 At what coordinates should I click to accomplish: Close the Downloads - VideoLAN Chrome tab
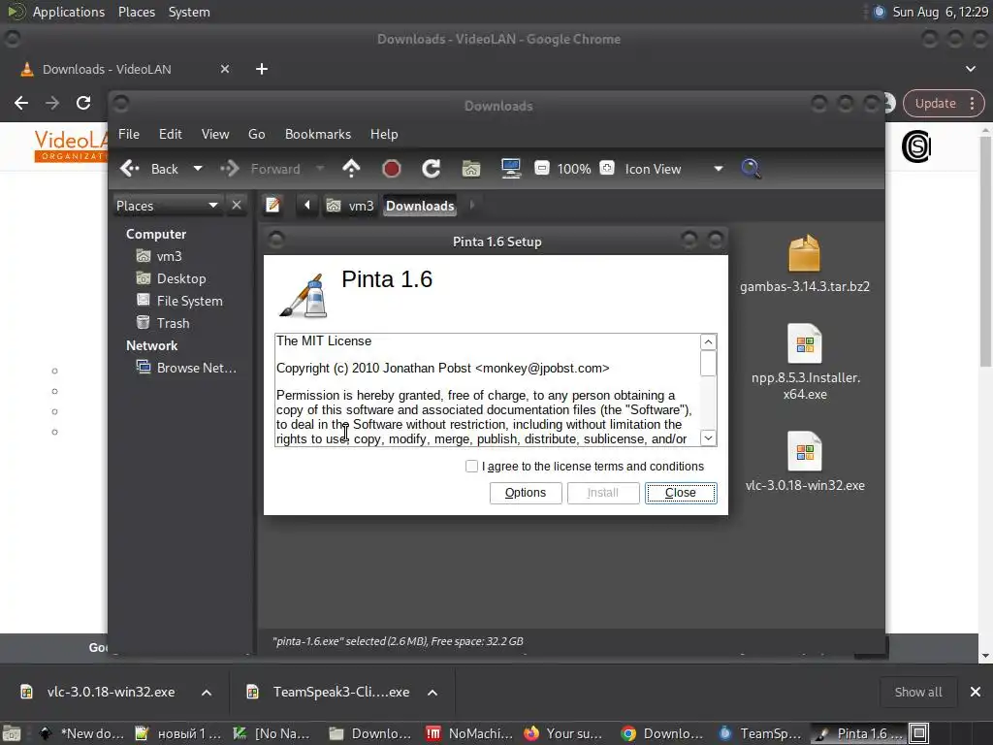pos(225,69)
